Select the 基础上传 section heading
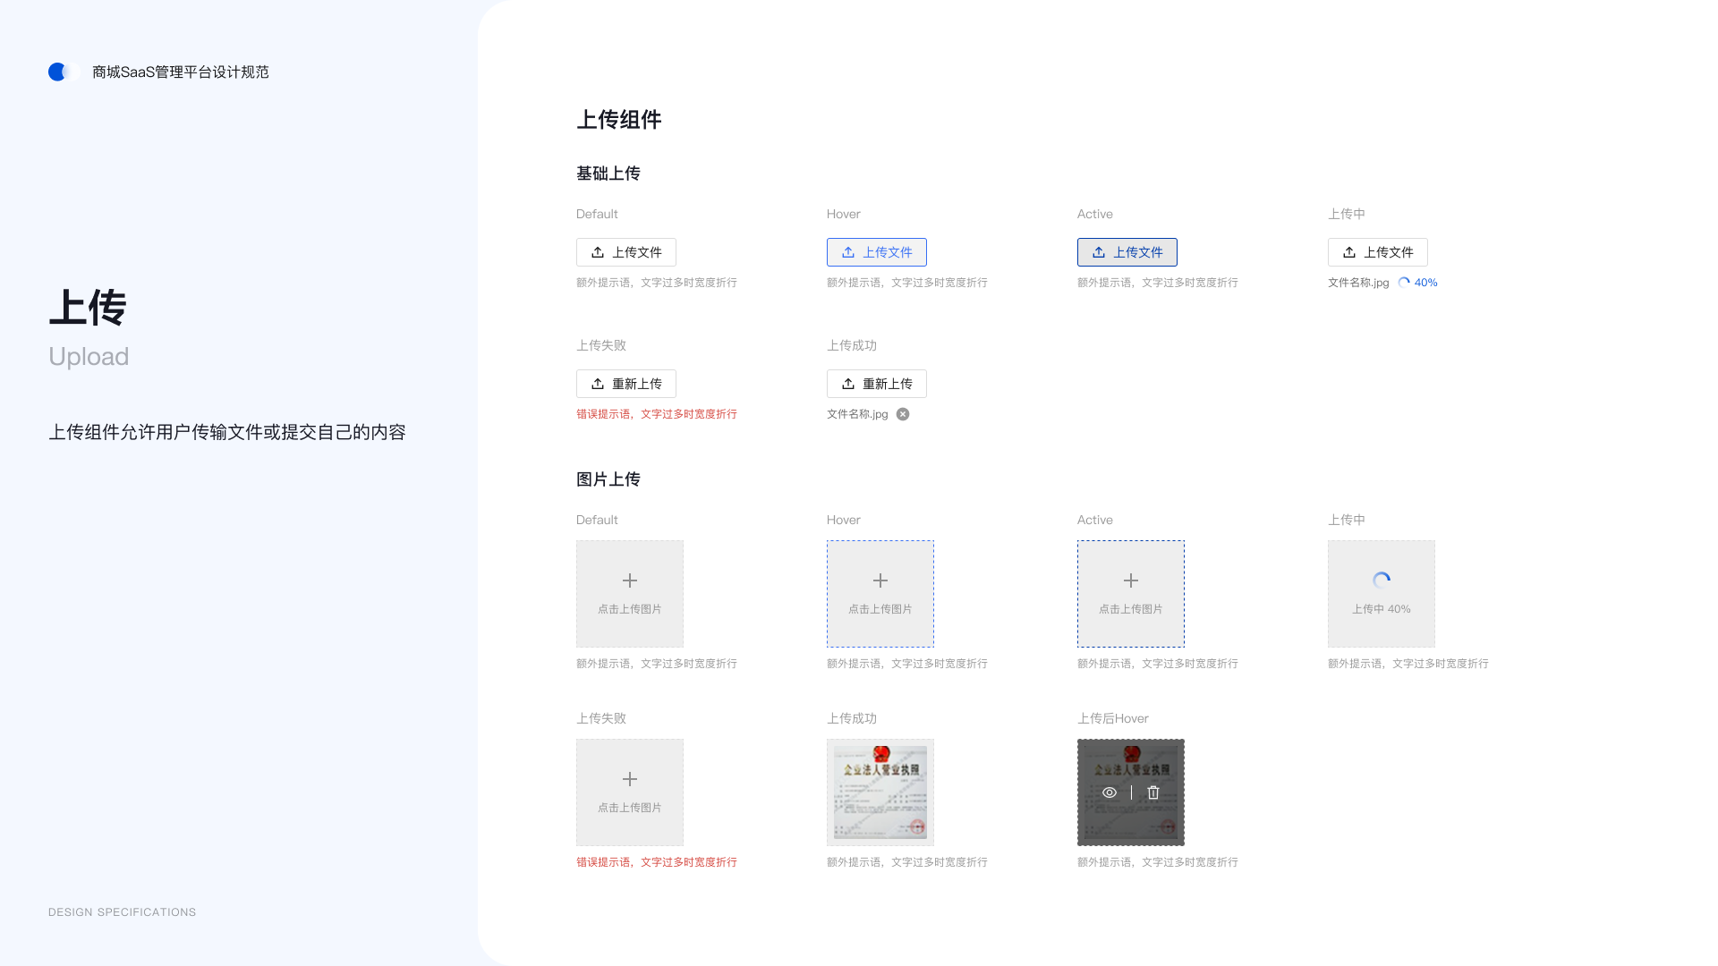Screen dimensions: 1718x966 pyautogui.click(x=608, y=174)
